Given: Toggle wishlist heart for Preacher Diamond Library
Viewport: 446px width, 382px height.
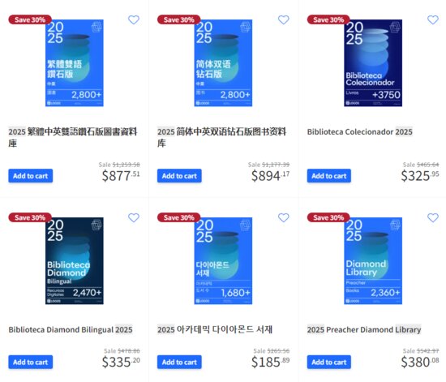Looking at the screenshot, I should (433, 217).
